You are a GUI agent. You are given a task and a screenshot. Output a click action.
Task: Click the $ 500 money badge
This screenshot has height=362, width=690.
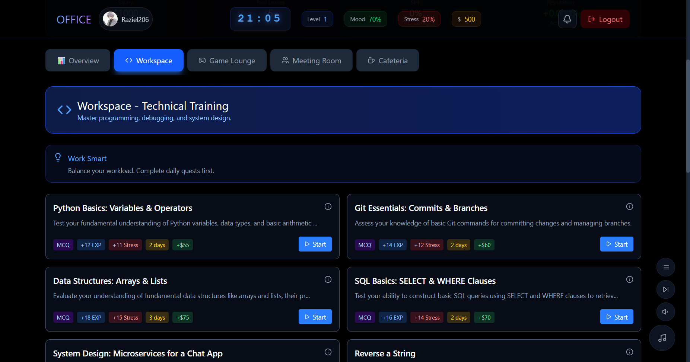(466, 19)
